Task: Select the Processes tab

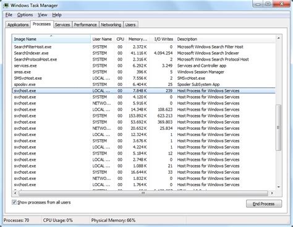Action: [x=41, y=24]
